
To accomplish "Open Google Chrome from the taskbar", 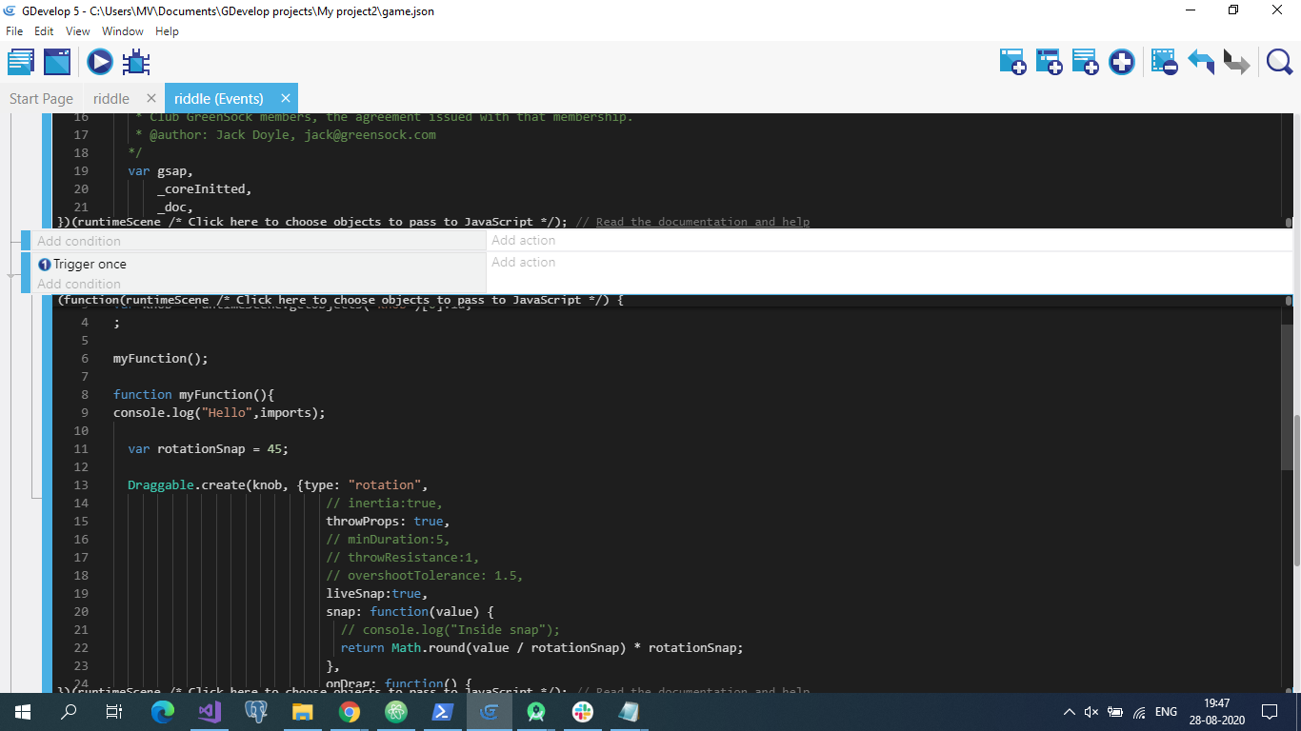I will point(350,712).
